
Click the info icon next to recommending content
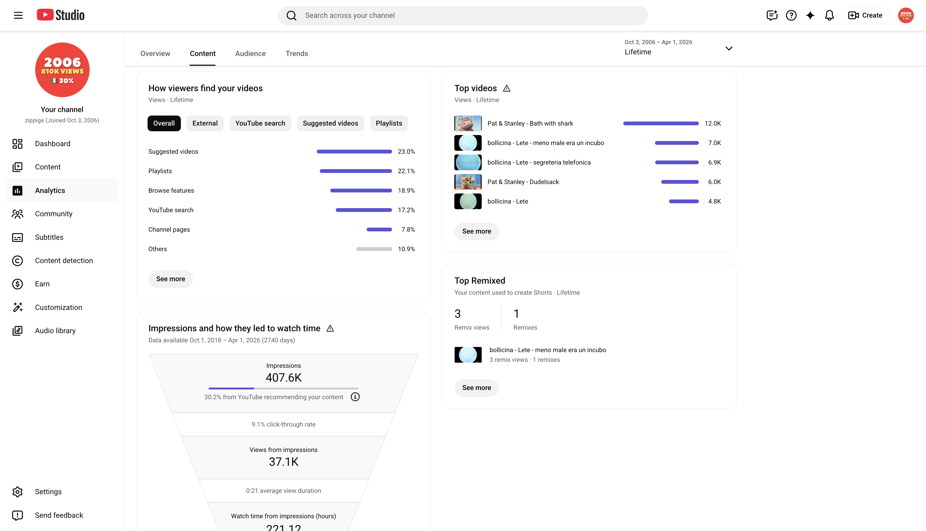pos(355,397)
